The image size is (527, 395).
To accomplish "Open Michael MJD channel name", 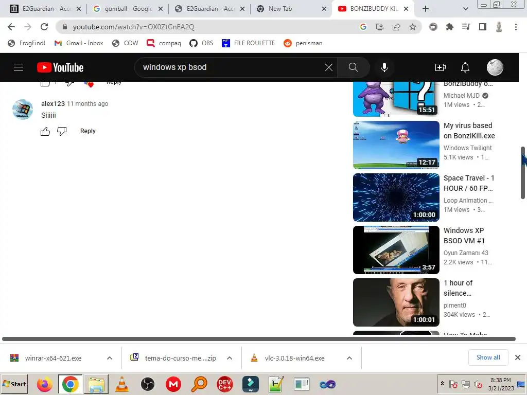I will 462,95.
